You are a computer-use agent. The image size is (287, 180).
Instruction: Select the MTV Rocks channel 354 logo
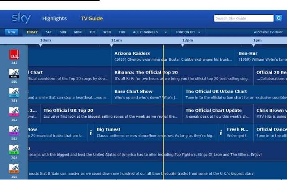[14, 150]
